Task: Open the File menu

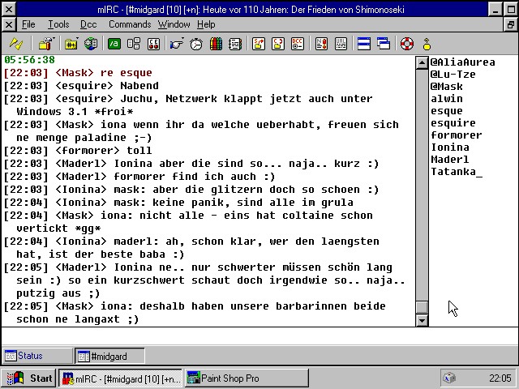Action: point(28,24)
